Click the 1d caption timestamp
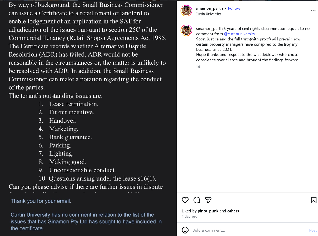Screen dimensions: 318x236 (x=198, y=67)
